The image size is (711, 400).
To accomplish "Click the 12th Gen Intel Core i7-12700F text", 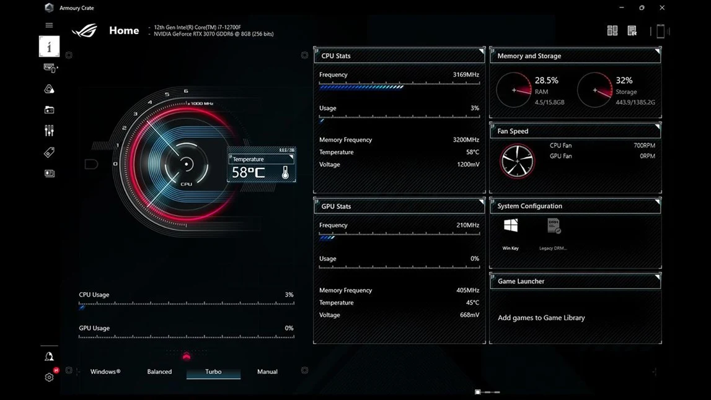I will tap(197, 27).
